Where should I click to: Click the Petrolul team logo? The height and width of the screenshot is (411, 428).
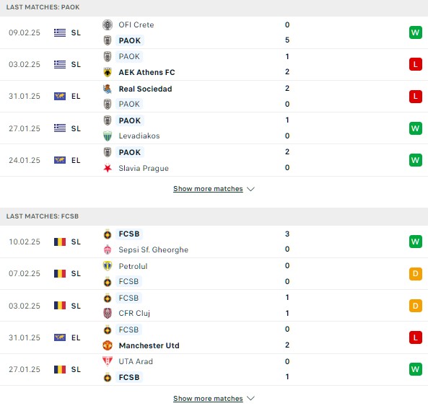108,266
